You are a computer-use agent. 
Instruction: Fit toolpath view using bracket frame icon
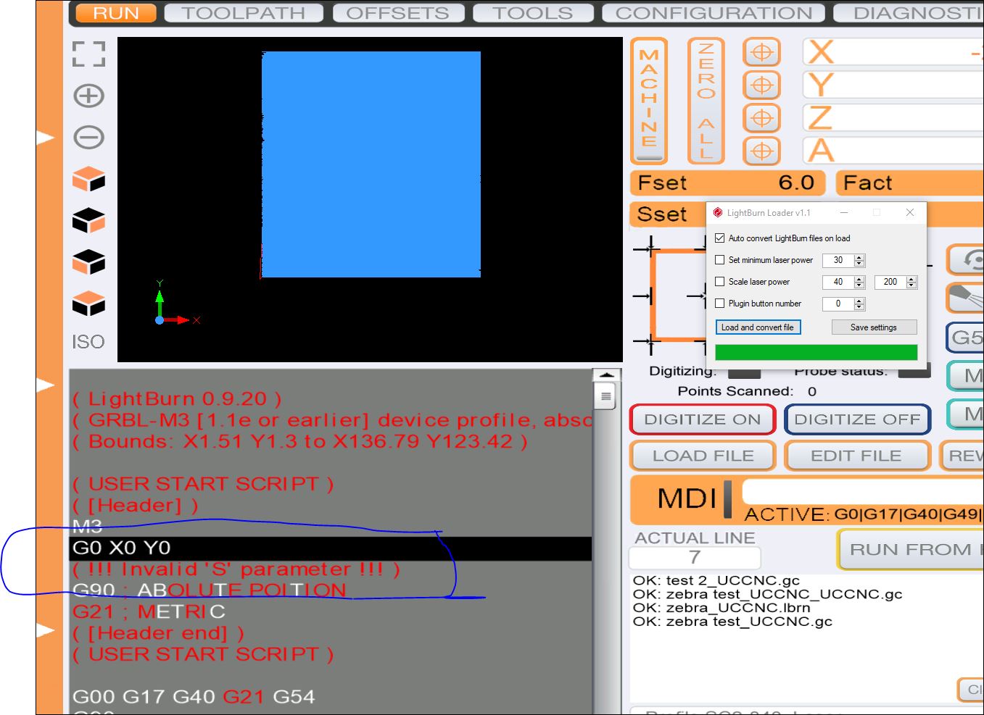click(x=88, y=54)
